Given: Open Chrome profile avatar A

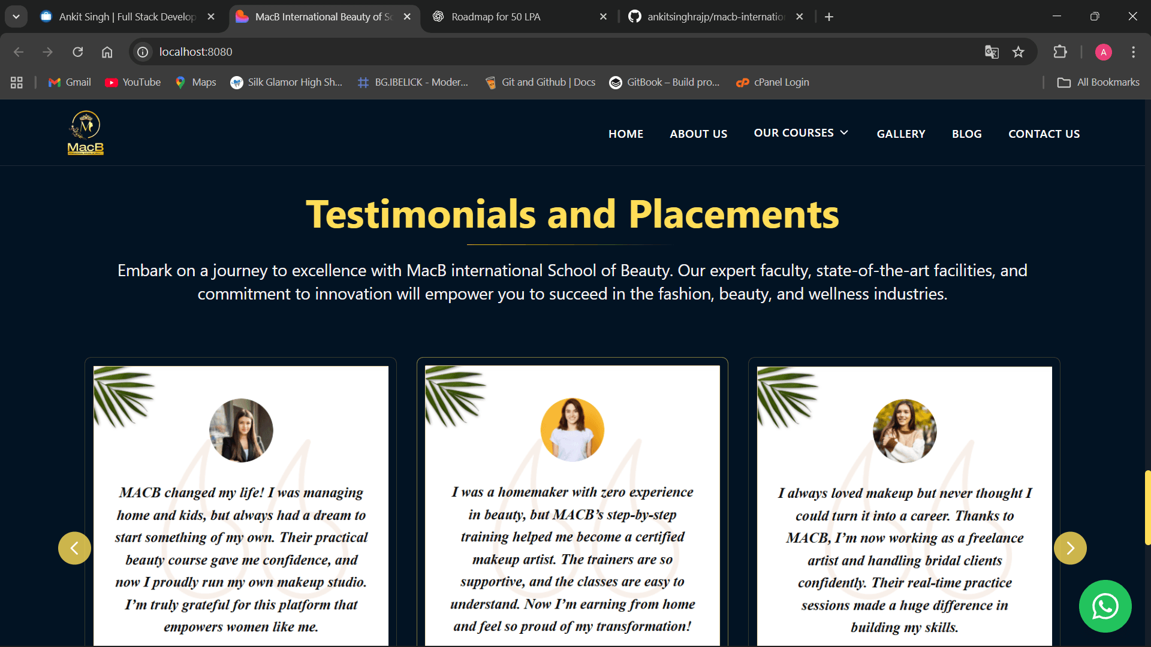Looking at the screenshot, I should (1103, 52).
